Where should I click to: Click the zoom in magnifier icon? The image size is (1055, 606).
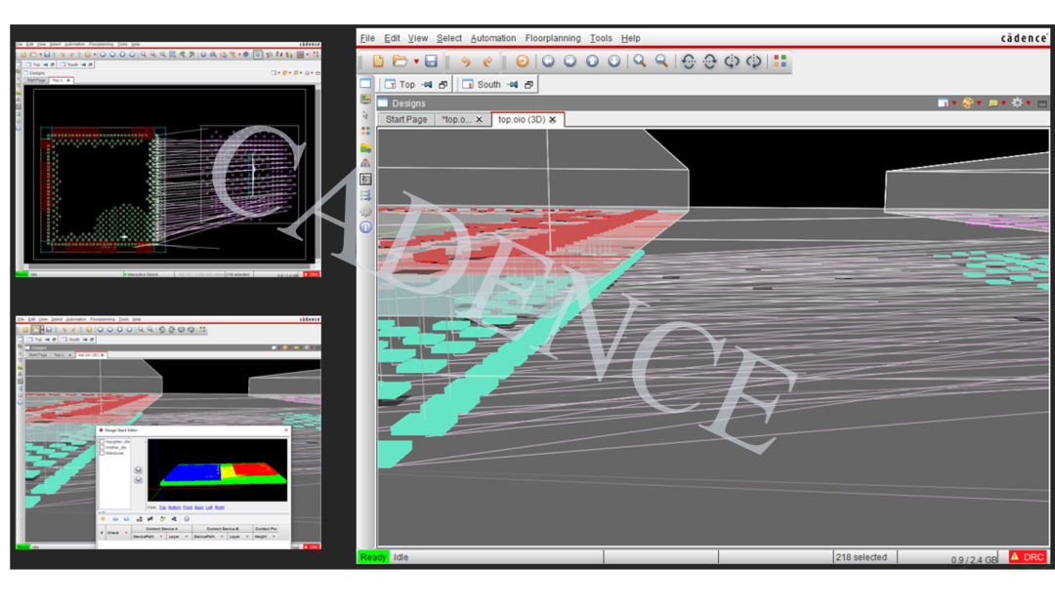[x=640, y=61]
